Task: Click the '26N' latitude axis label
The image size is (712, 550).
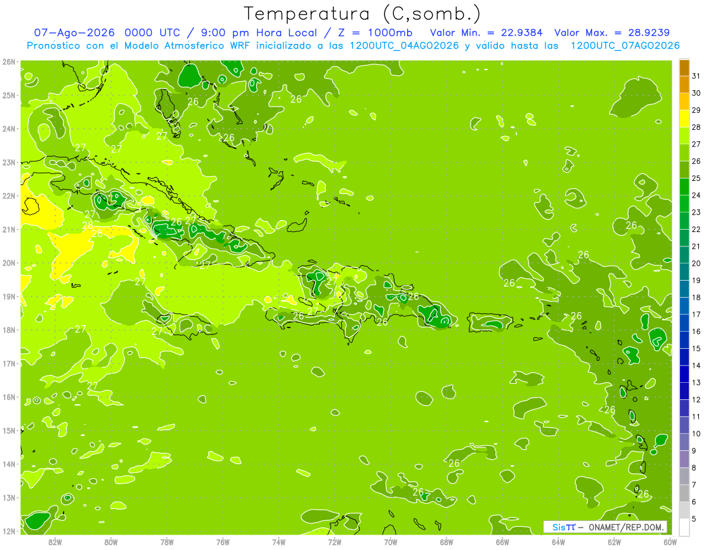Action: tap(8, 62)
